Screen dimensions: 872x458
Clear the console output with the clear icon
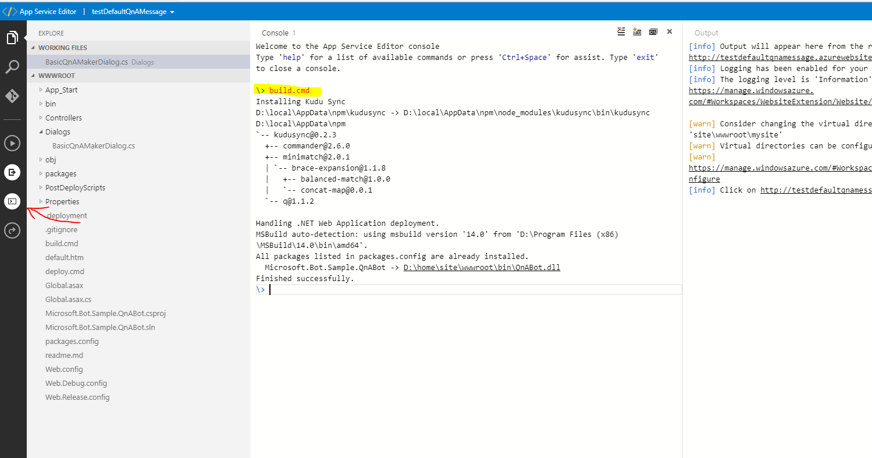click(x=621, y=31)
